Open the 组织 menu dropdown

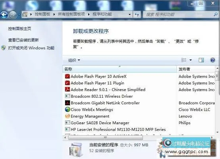tap(74, 60)
